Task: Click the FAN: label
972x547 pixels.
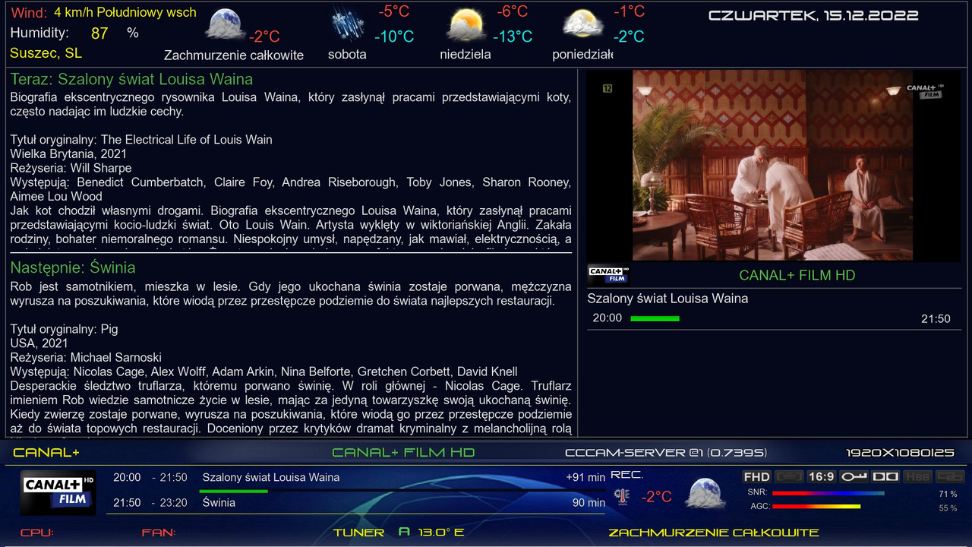Action: pyautogui.click(x=159, y=533)
